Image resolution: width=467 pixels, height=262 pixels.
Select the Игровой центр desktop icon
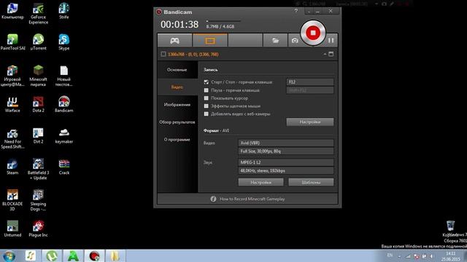coord(12,76)
